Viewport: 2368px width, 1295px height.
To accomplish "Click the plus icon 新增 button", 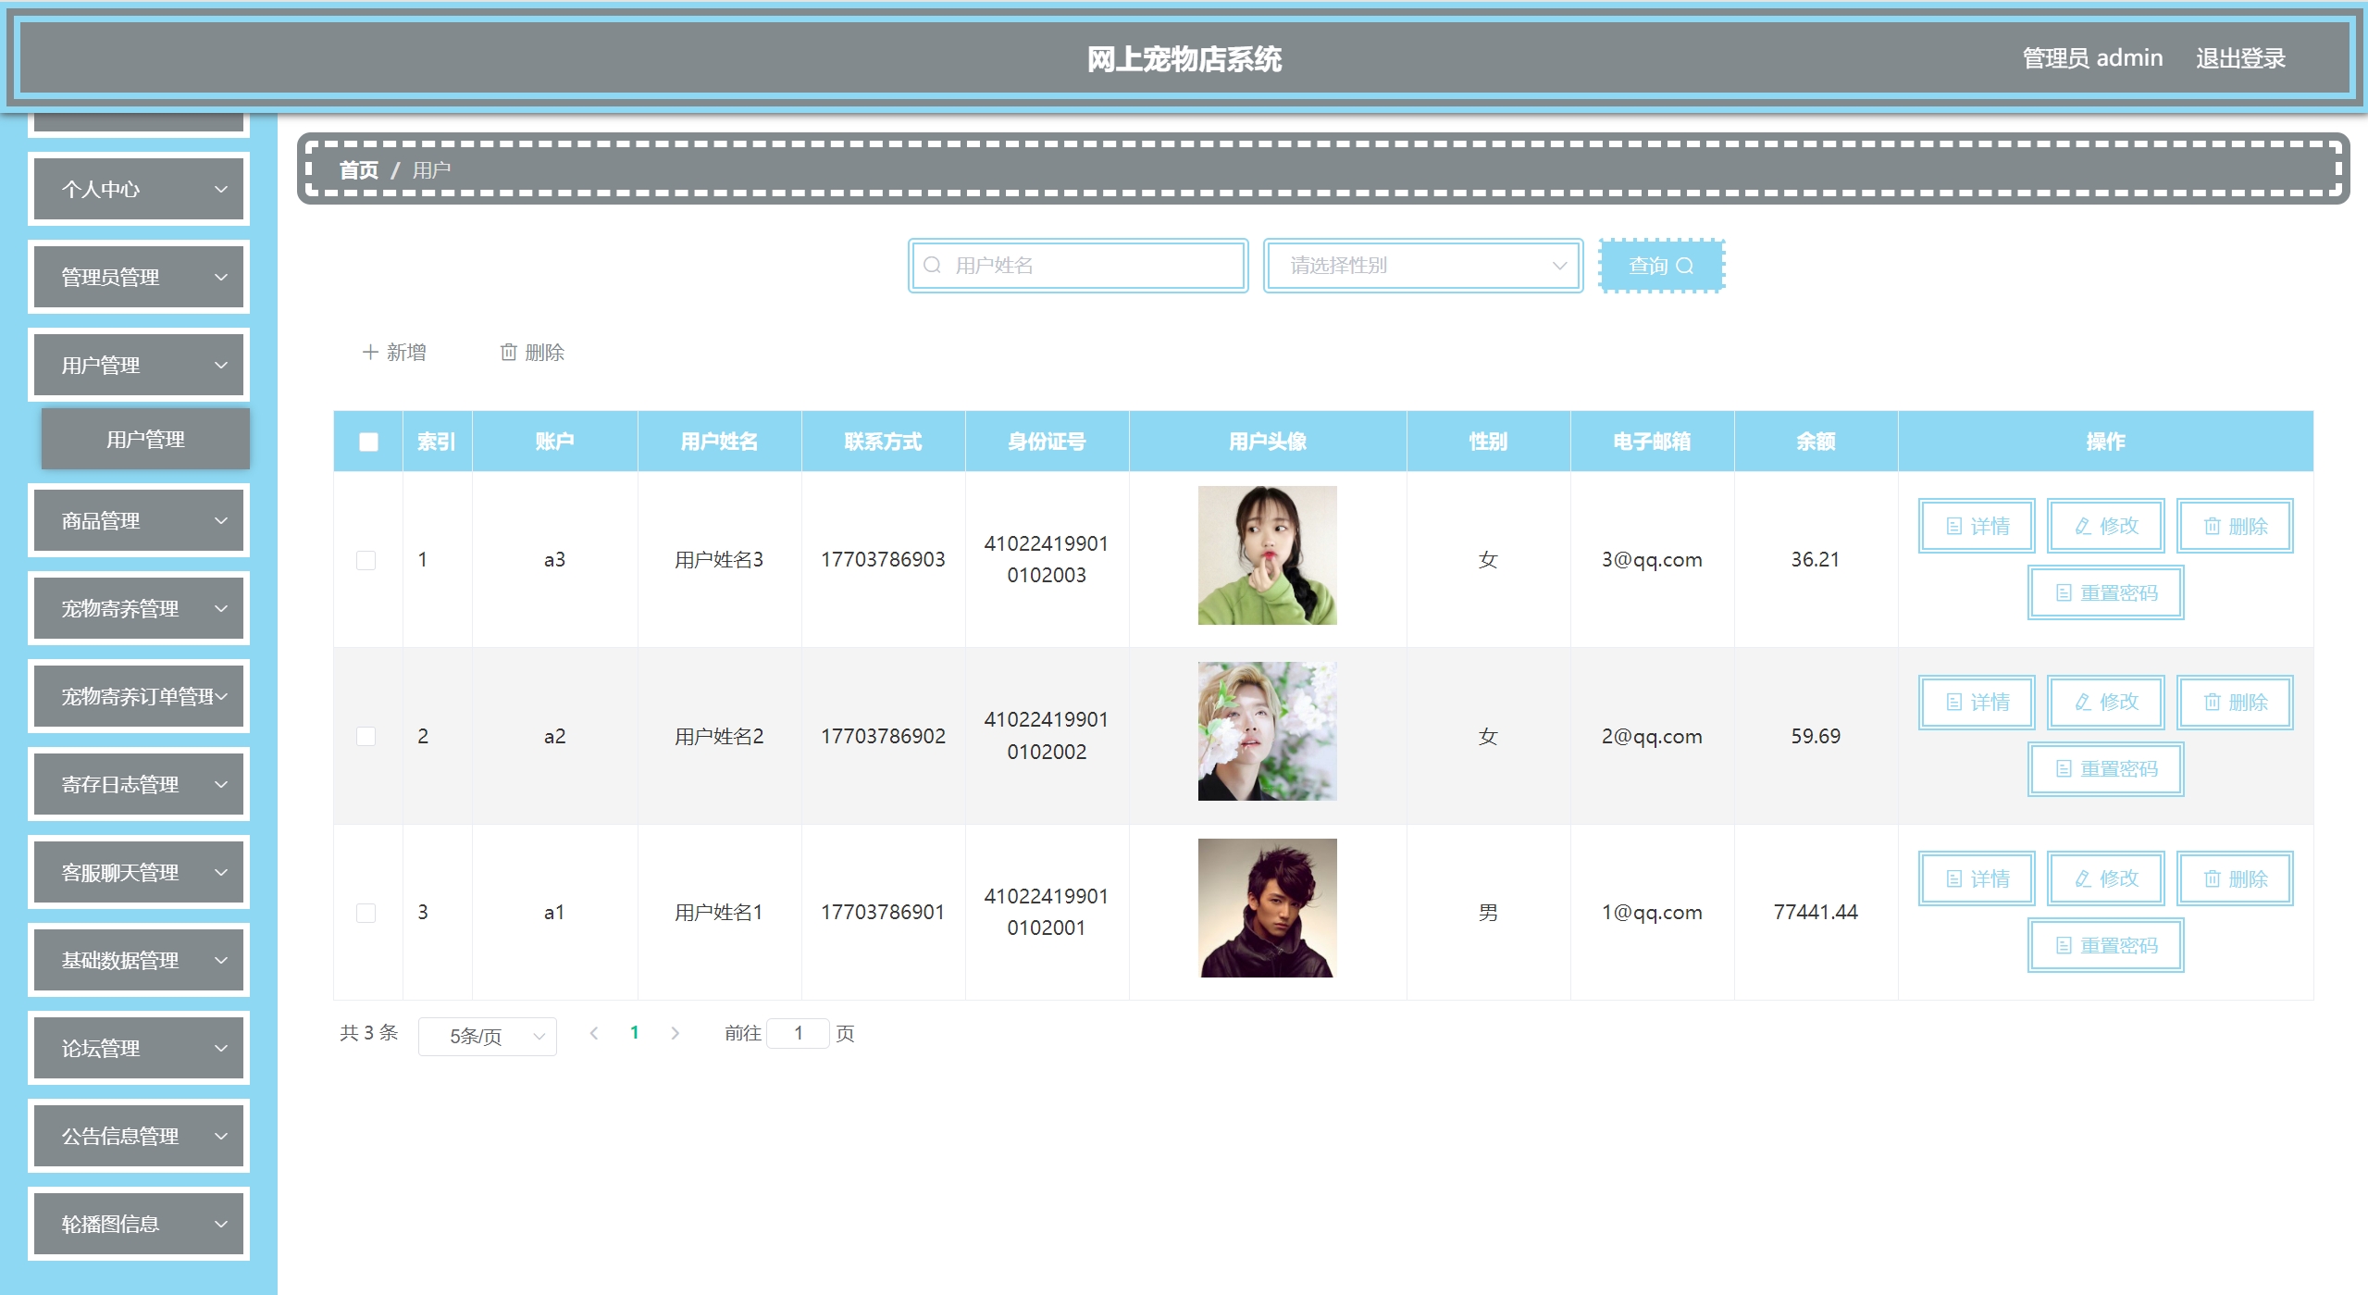I will coord(394,352).
